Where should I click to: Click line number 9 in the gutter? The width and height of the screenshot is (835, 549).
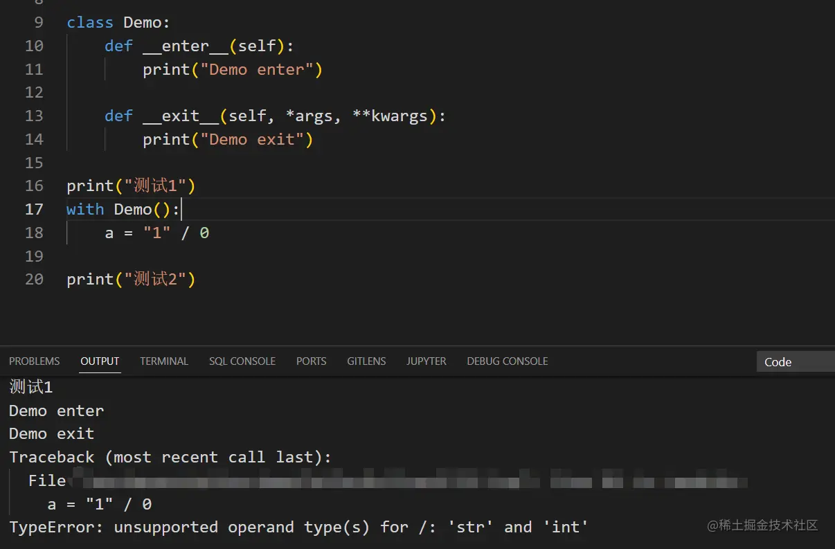tap(38, 23)
